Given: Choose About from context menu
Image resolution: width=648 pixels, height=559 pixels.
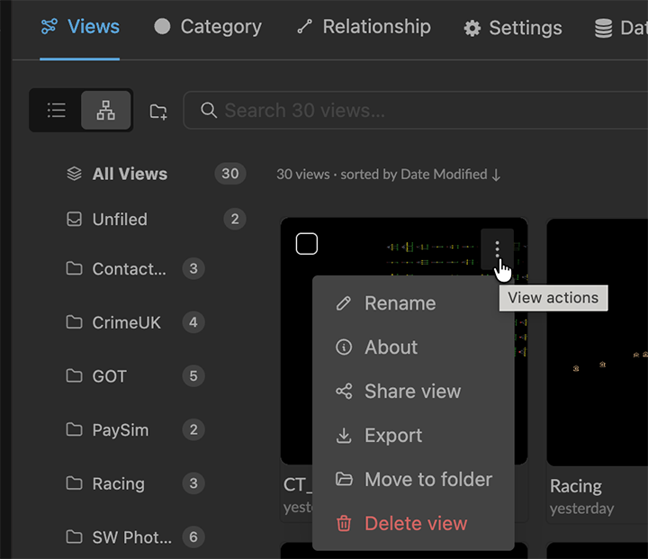Looking at the screenshot, I should 413,347.
